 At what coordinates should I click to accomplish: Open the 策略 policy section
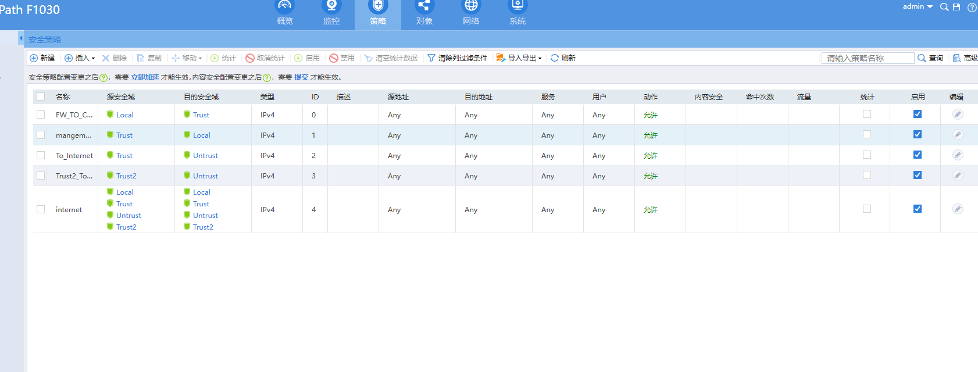pos(378,14)
